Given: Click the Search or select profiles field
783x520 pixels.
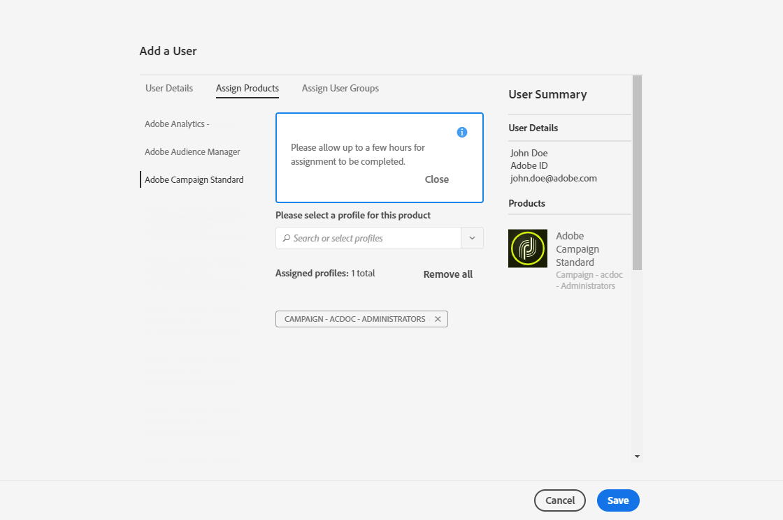Looking at the screenshot, I should [x=368, y=238].
